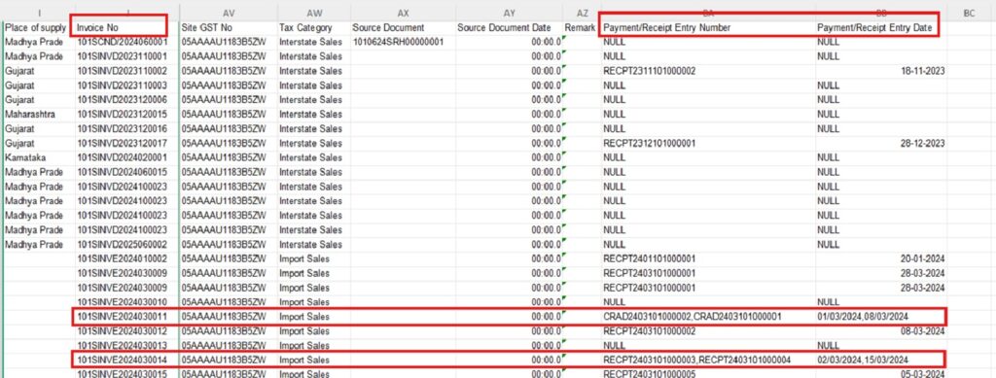Select date cell 18-11-2023

click(x=881, y=71)
